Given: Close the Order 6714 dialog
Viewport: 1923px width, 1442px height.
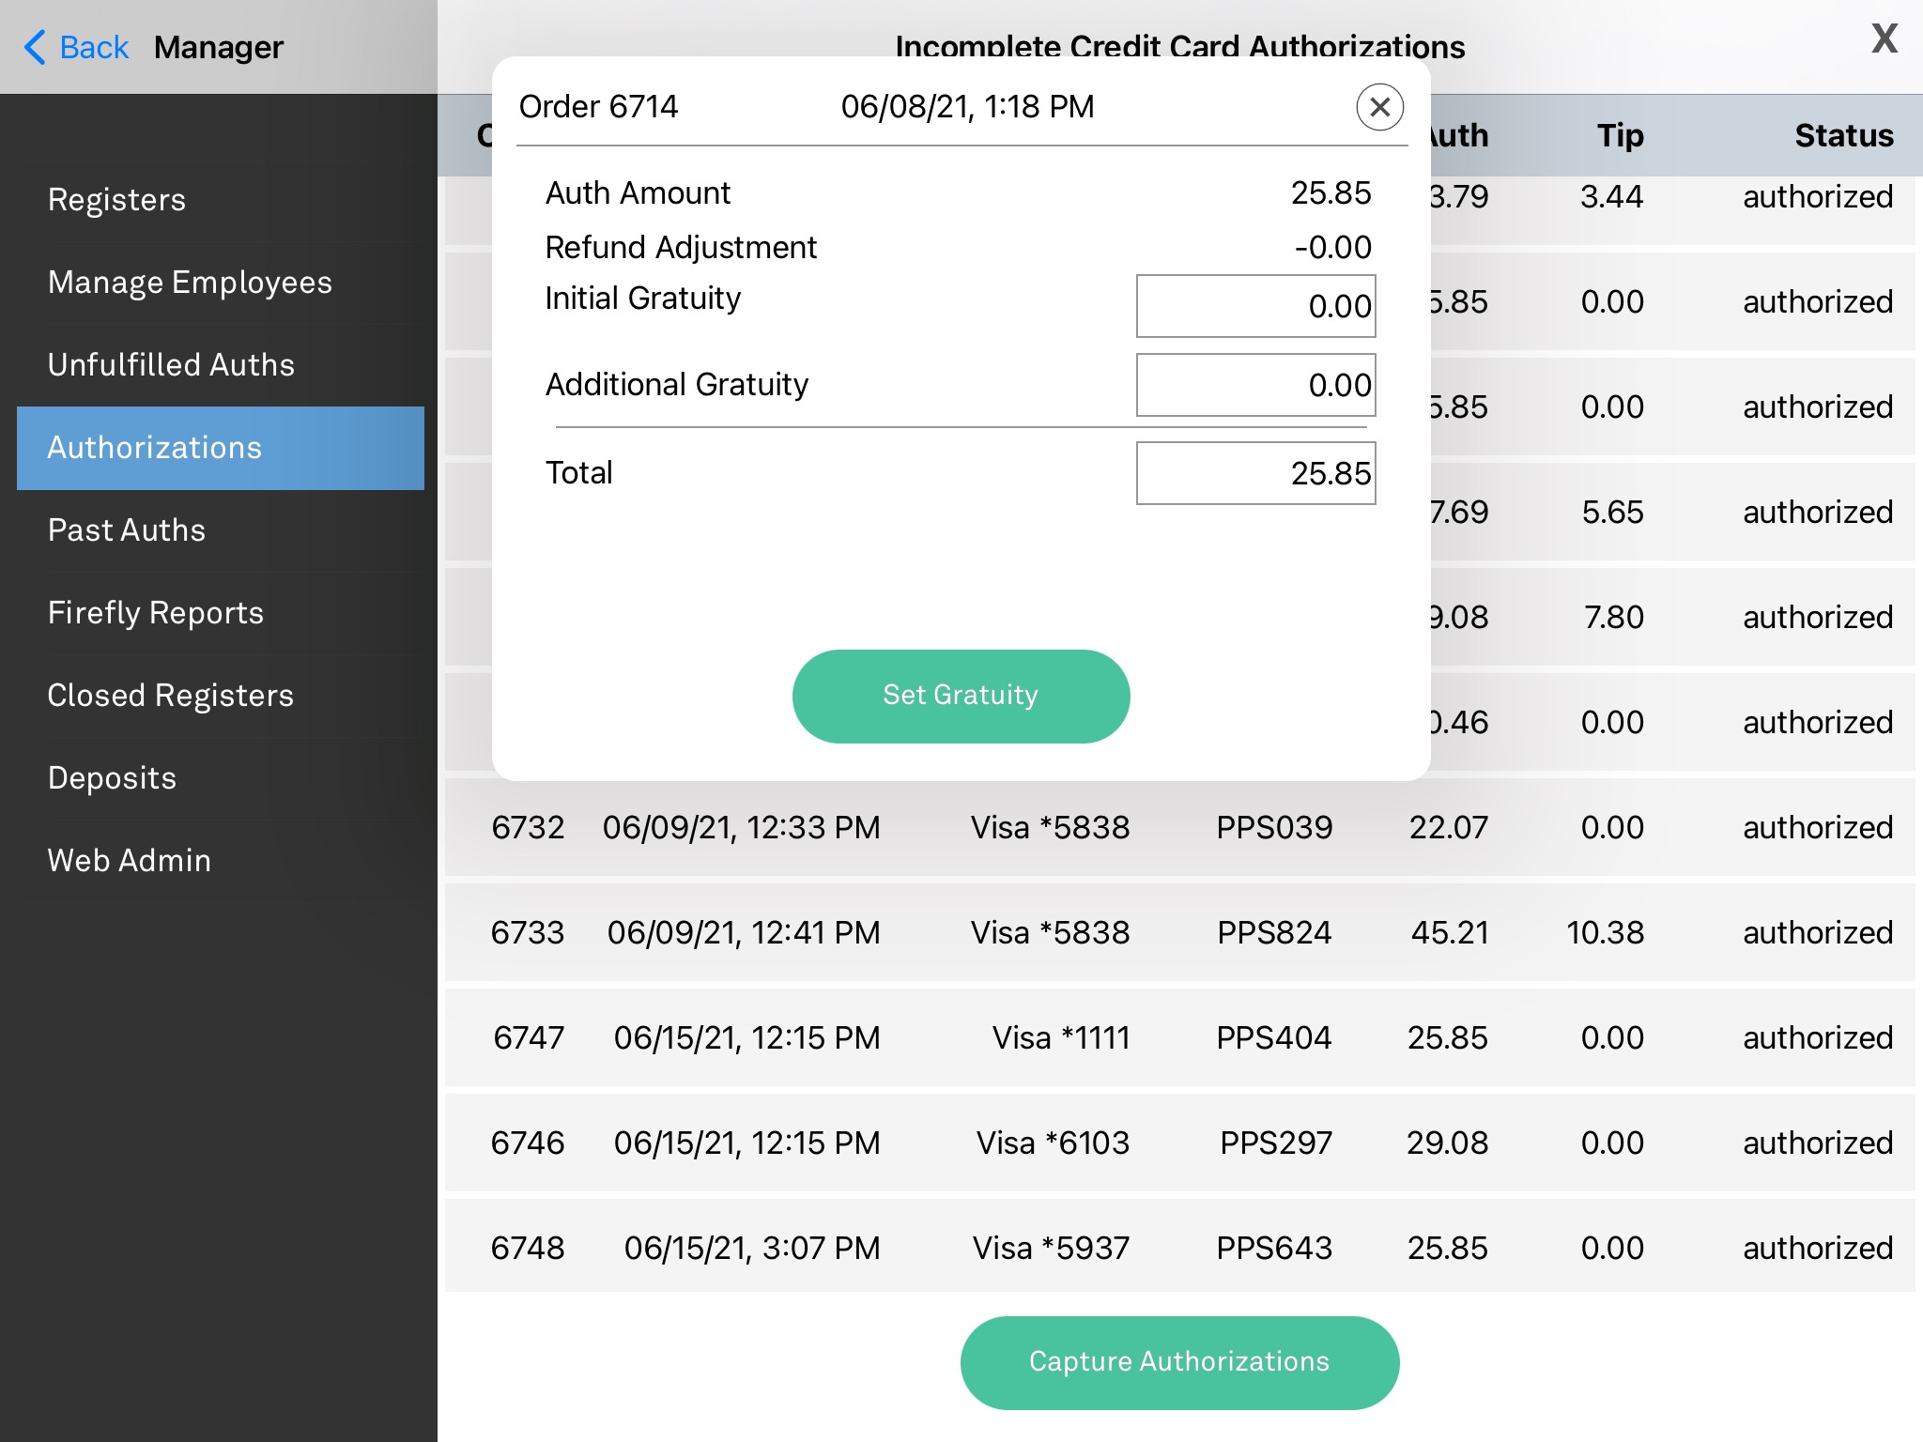Looking at the screenshot, I should point(1379,107).
